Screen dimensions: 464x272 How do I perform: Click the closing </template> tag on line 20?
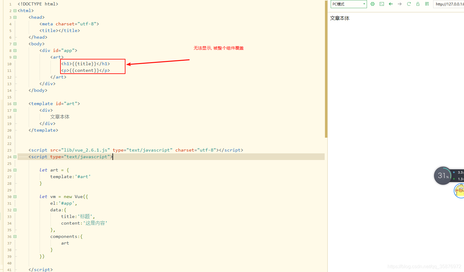pyautogui.click(x=43, y=130)
